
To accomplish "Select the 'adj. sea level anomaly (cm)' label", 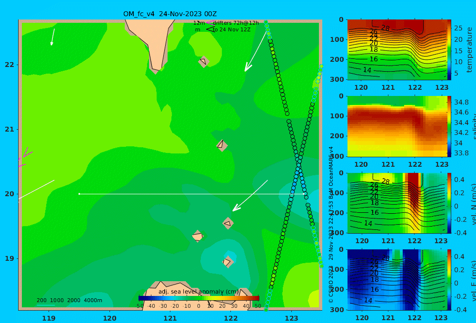I will pos(198,292).
